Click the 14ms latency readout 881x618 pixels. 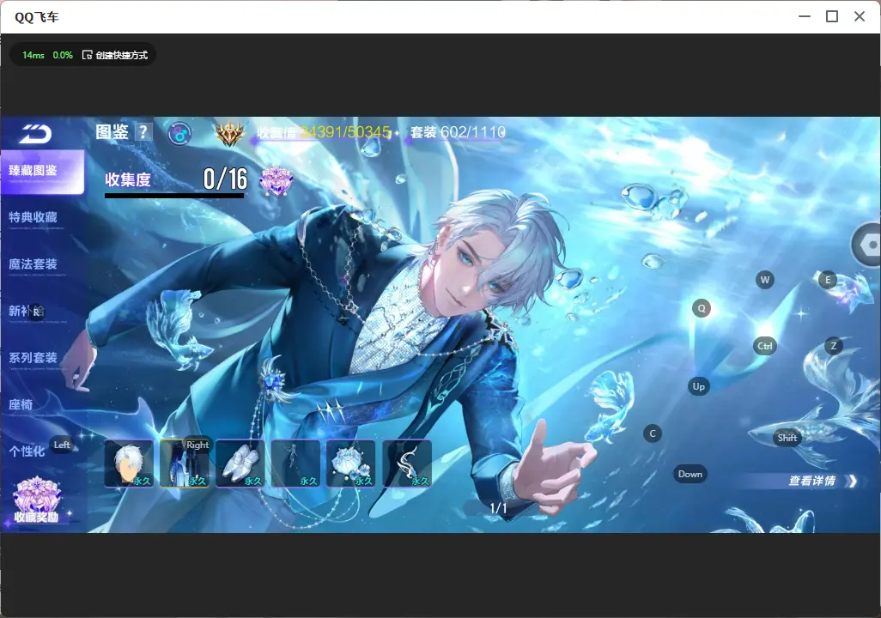[x=33, y=55]
